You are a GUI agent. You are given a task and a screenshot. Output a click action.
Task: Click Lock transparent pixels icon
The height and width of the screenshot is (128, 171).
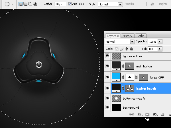point(116,49)
